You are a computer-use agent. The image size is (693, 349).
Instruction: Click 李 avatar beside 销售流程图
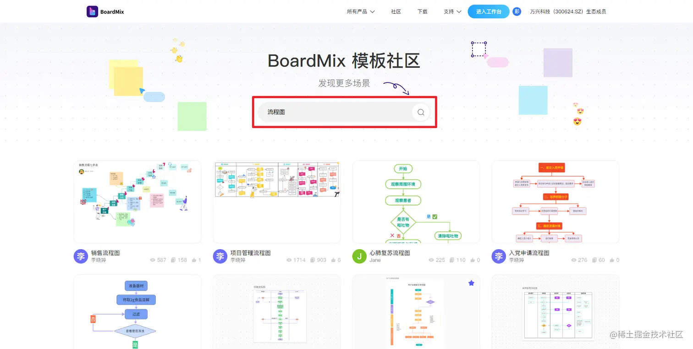81,256
